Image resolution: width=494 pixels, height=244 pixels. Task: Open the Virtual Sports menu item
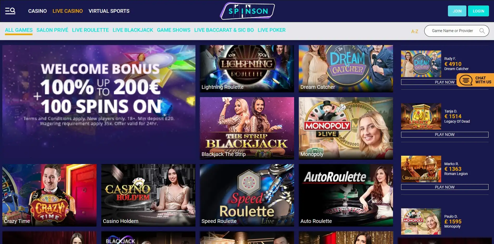[x=109, y=11]
